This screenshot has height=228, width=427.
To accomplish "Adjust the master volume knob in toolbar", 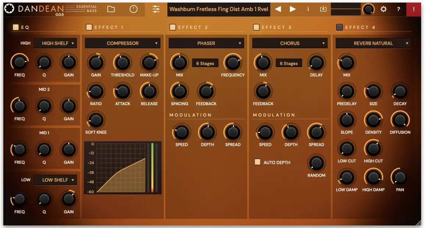I will (x=367, y=9).
